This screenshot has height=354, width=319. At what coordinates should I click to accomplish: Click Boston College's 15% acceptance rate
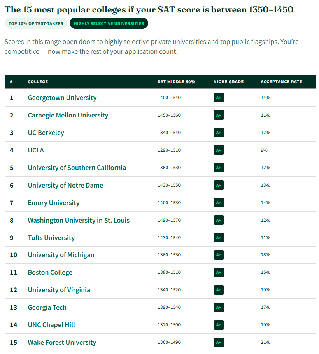click(x=265, y=272)
